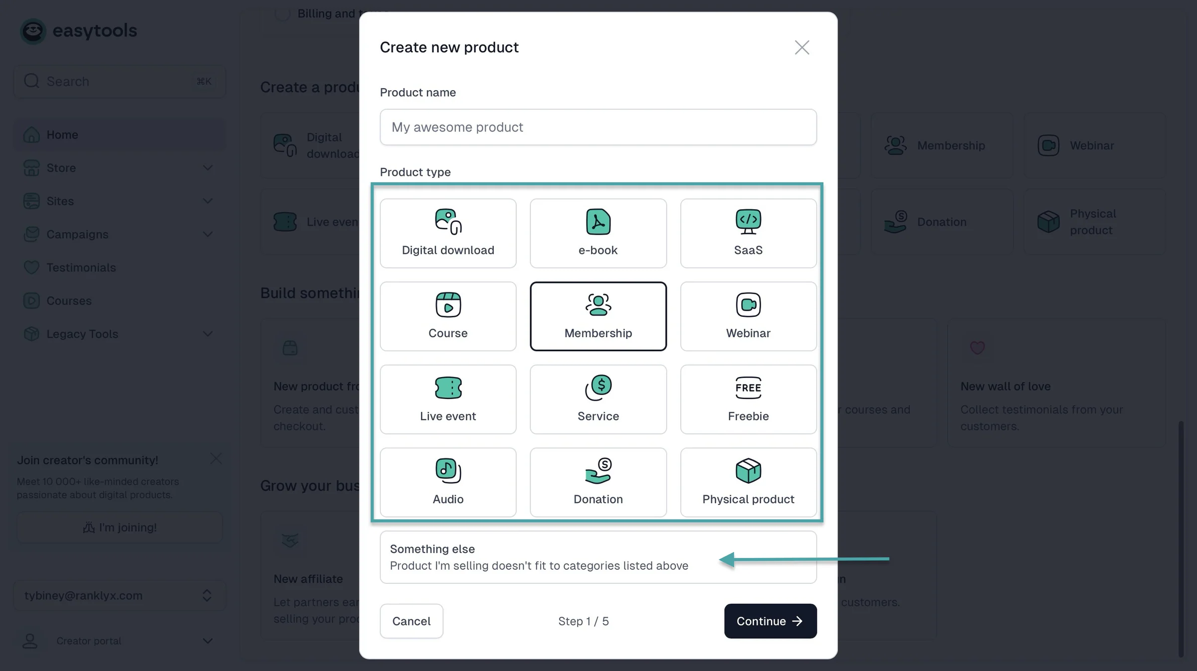The width and height of the screenshot is (1197, 671).
Task: Open the tybiney@ranklyx.com account switcher
Action: pos(120,595)
